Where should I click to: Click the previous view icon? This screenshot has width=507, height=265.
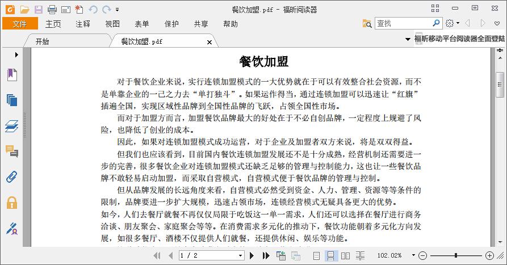pos(280,255)
